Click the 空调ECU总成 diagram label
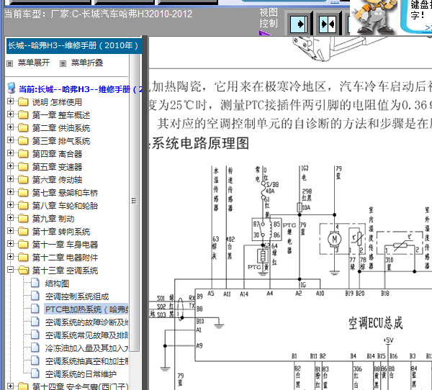 pos(376,323)
